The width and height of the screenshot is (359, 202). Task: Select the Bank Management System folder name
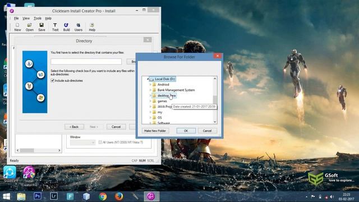click(176, 90)
